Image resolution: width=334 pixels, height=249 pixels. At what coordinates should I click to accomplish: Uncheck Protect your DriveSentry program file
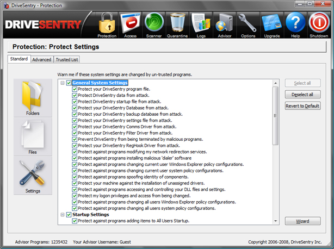tap(75, 89)
